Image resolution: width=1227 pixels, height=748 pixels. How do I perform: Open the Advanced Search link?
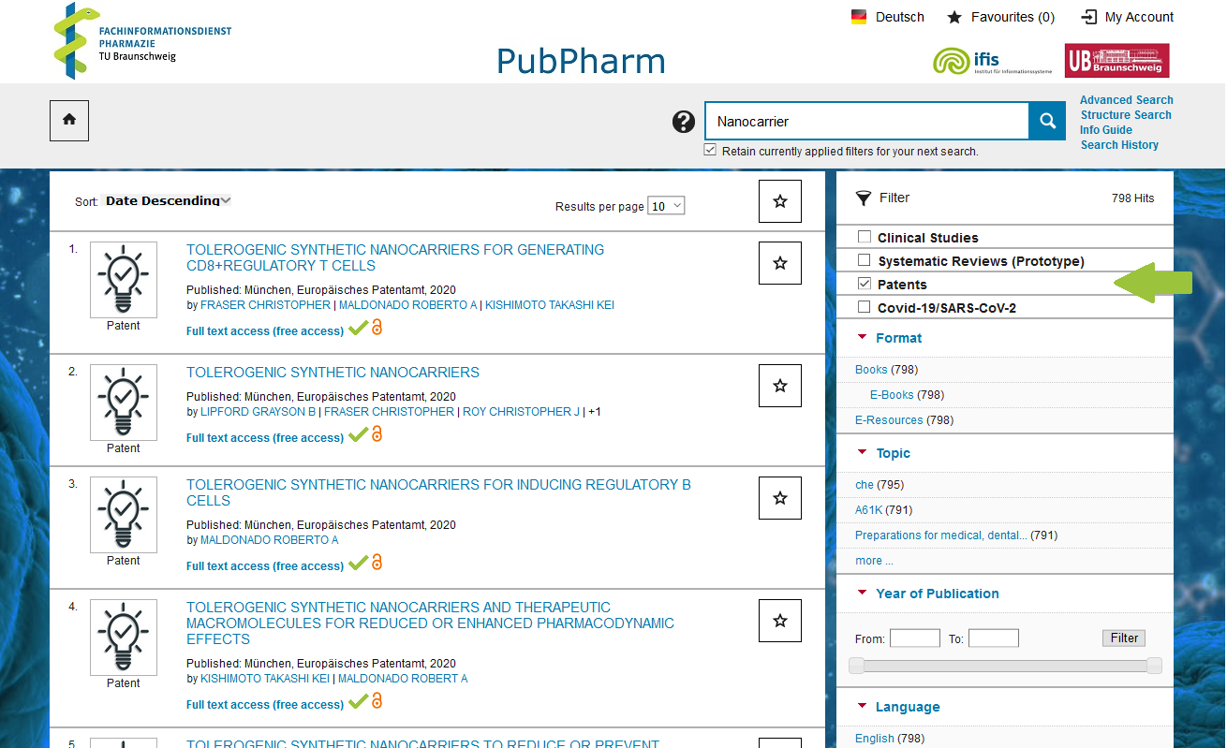click(x=1126, y=100)
